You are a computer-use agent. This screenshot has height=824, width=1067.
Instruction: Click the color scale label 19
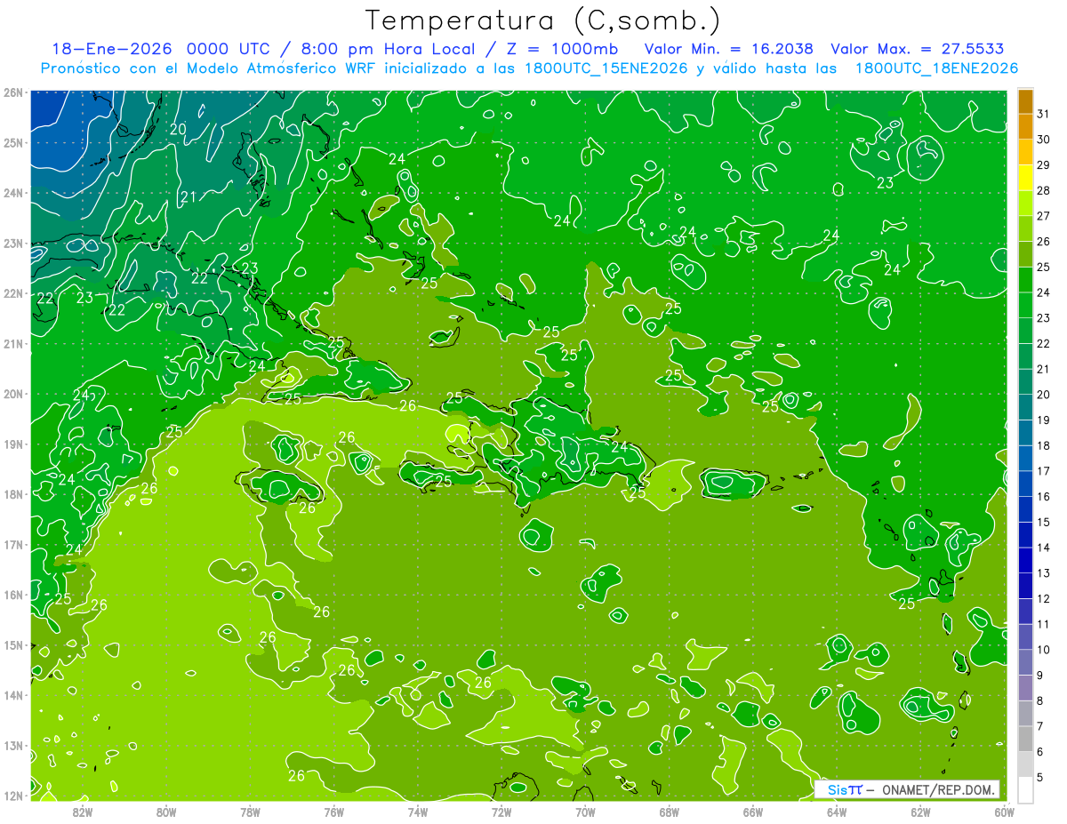pyautogui.click(x=1043, y=420)
